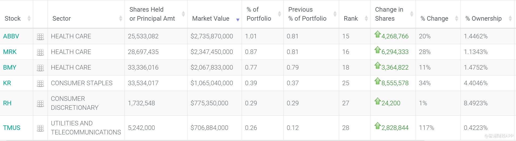
Task: Click the grid icon in the KR row
Action: [x=40, y=84]
